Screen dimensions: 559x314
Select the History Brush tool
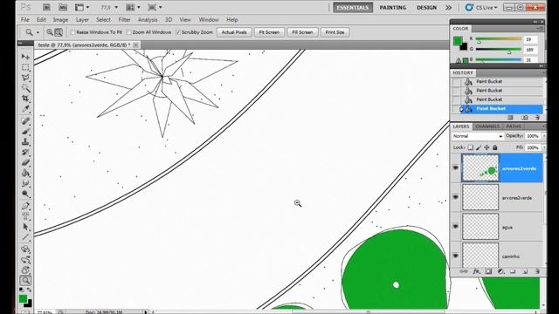point(25,152)
